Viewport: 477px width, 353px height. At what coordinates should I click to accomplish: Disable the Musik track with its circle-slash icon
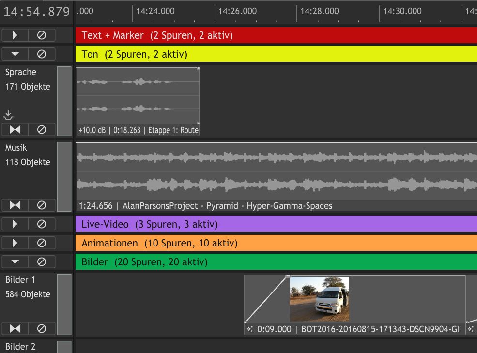42,205
